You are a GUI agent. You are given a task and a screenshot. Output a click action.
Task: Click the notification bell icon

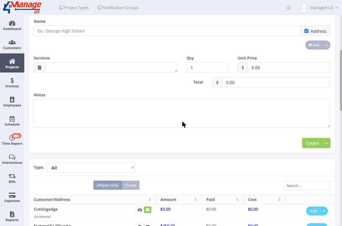coord(289,8)
